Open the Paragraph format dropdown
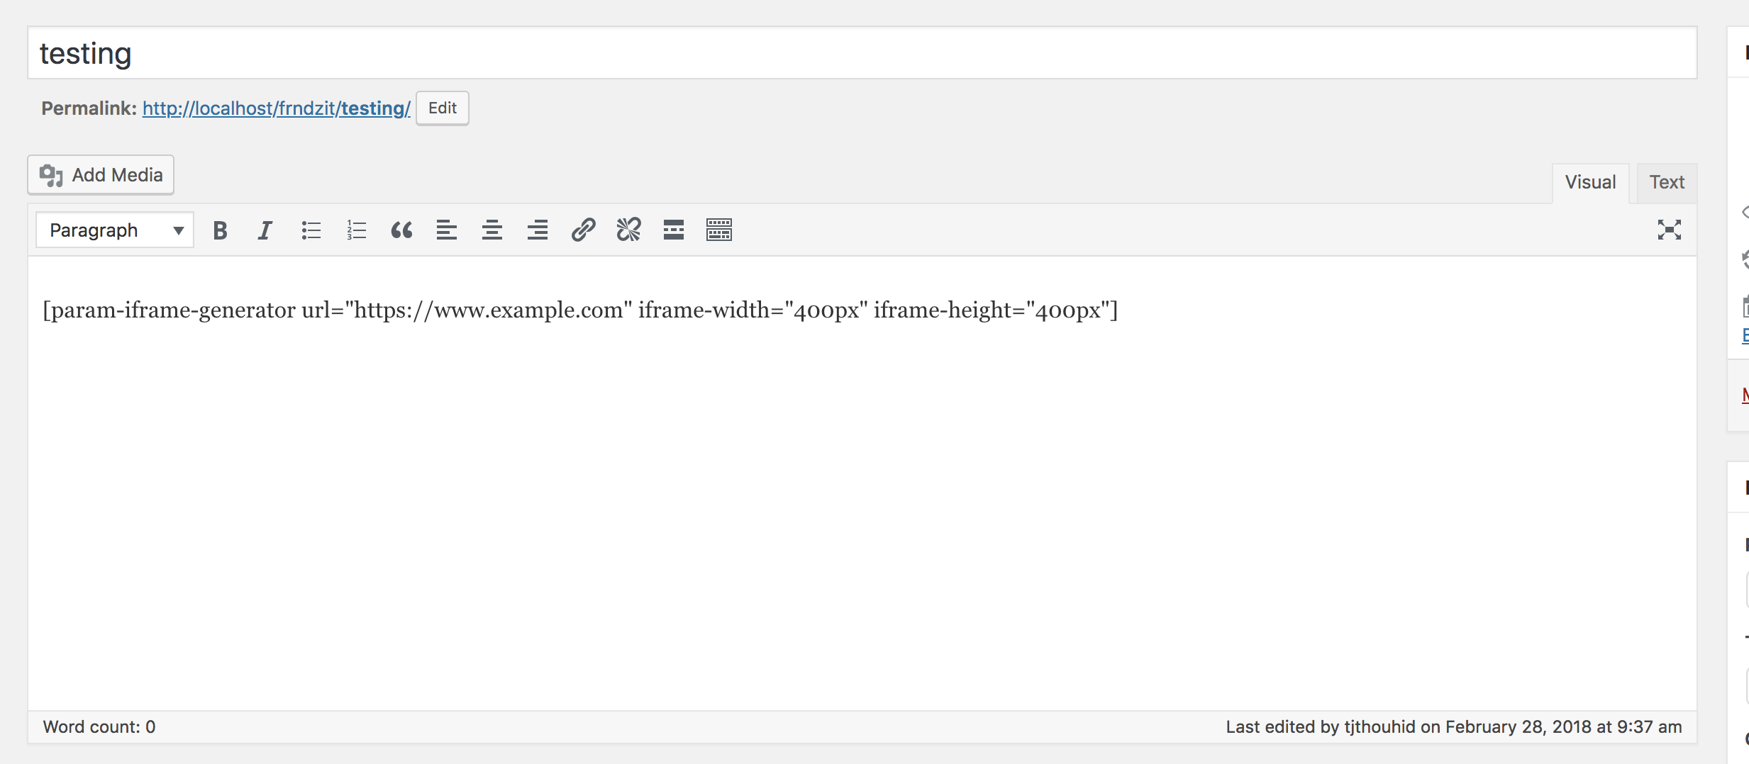The image size is (1749, 764). (x=115, y=230)
